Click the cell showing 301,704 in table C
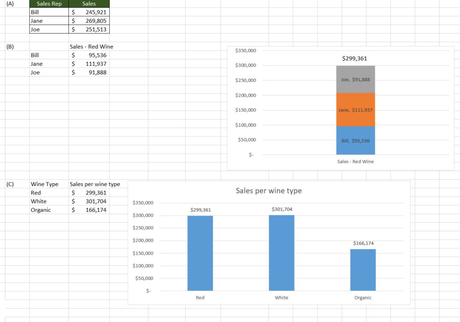The height and width of the screenshot is (322, 460). [x=89, y=202]
